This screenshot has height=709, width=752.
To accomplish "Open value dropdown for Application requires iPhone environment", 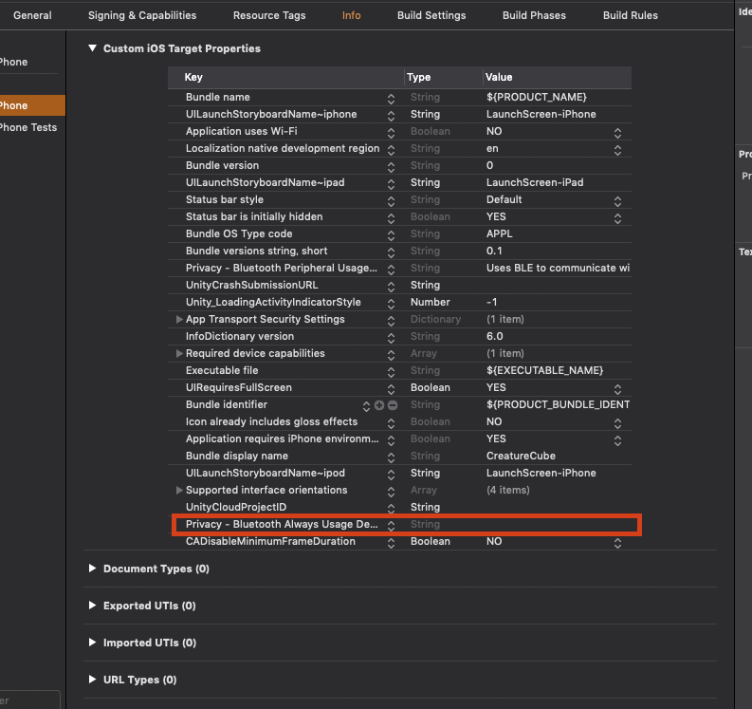I will tap(617, 440).
